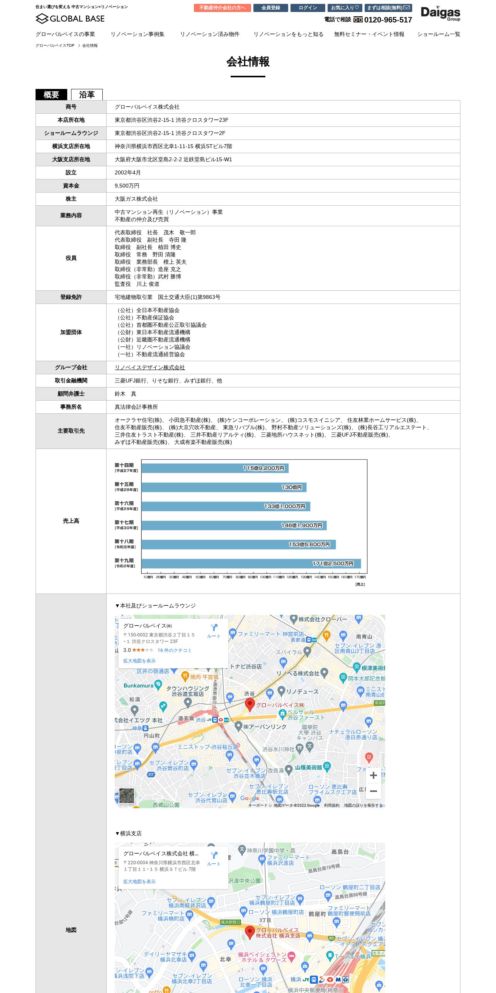
Task: Click the 会員登録 button
Action: (x=271, y=8)
